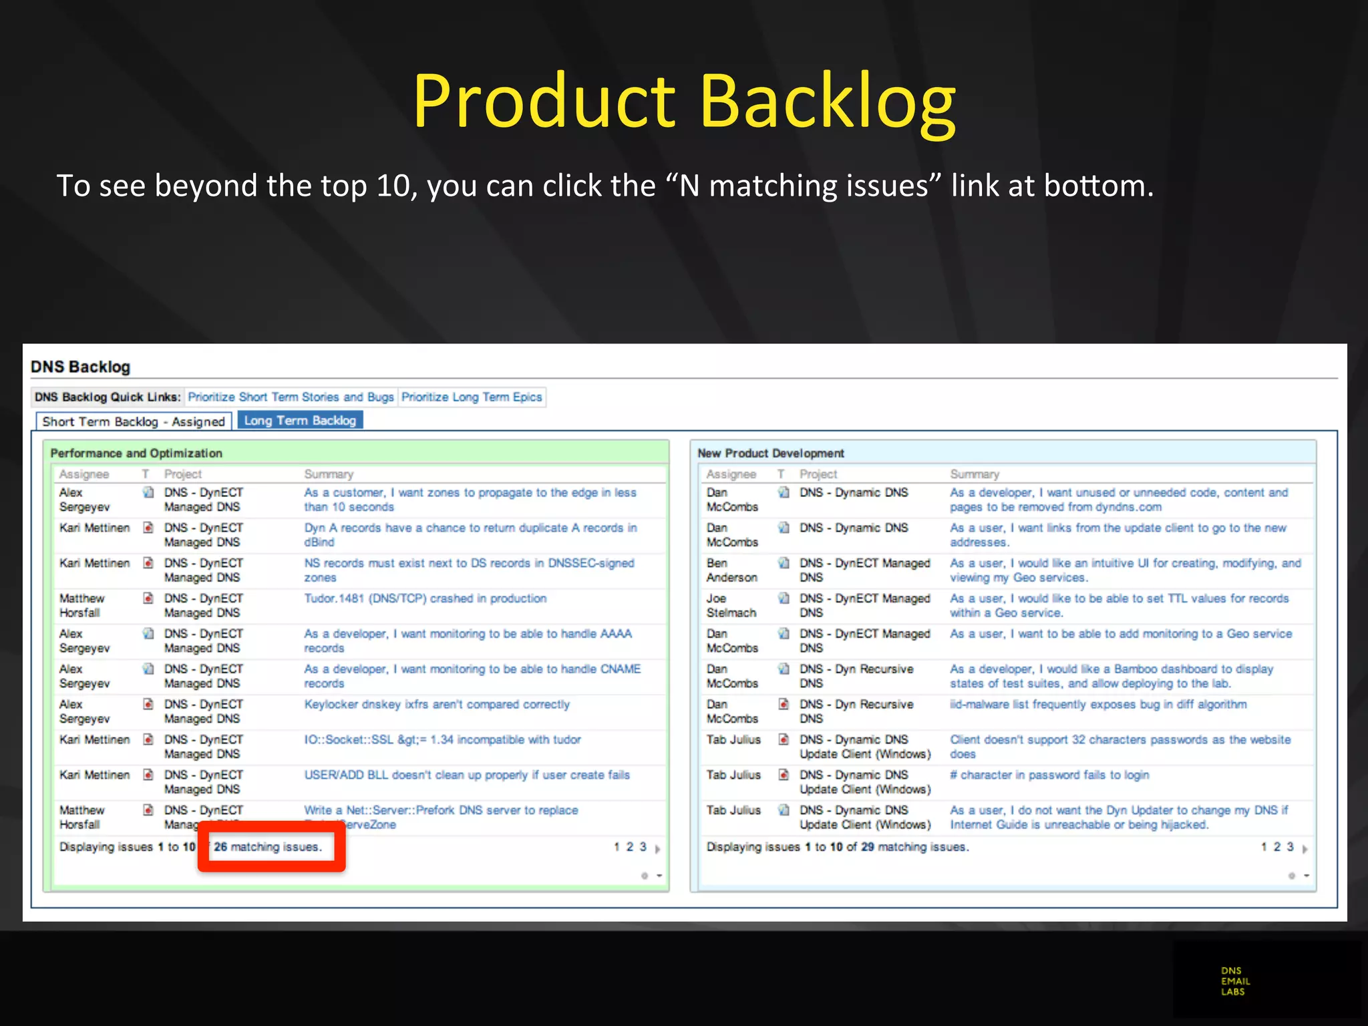Click bug icon for USER/ADD BLL issue

148,775
